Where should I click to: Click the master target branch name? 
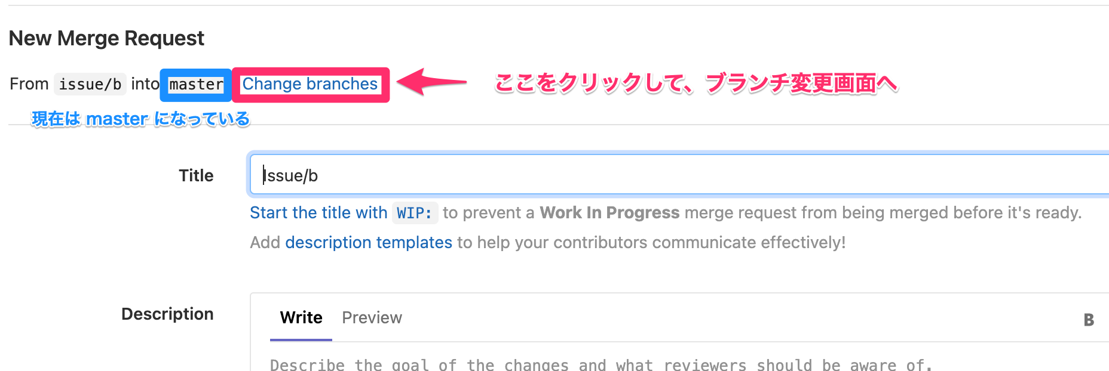[x=196, y=85]
